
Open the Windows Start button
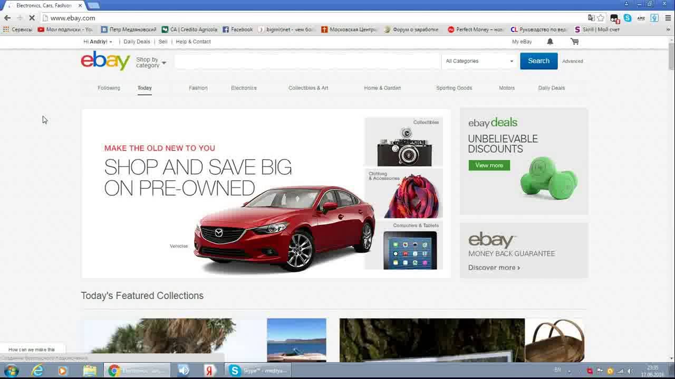11,371
